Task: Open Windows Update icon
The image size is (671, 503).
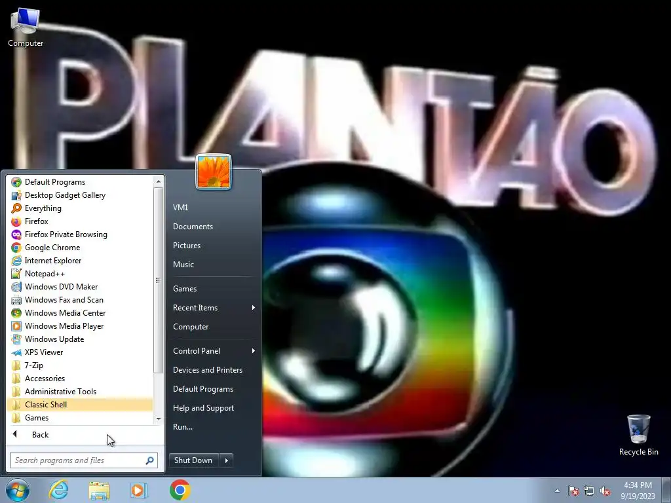Action: tap(16, 339)
